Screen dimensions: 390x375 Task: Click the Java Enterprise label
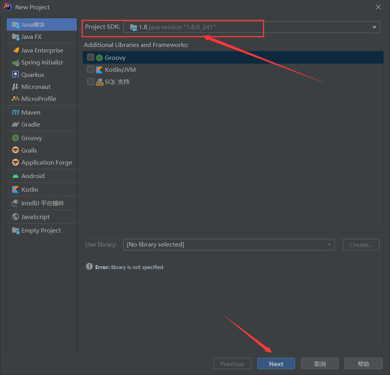(42, 50)
